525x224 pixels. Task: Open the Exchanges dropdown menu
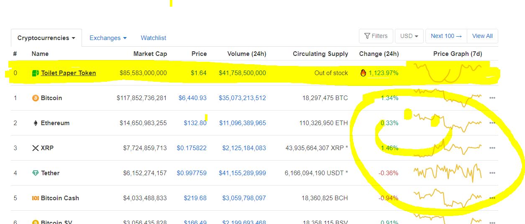[108, 38]
